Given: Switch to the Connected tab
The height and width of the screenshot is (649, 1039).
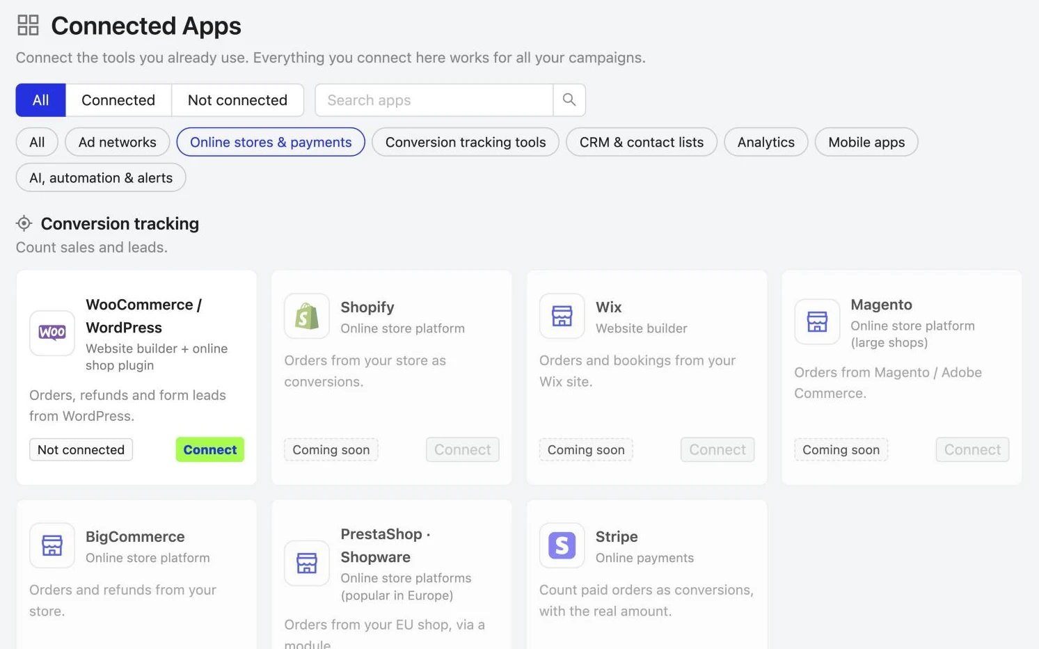Looking at the screenshot, I should click(118, 100).
